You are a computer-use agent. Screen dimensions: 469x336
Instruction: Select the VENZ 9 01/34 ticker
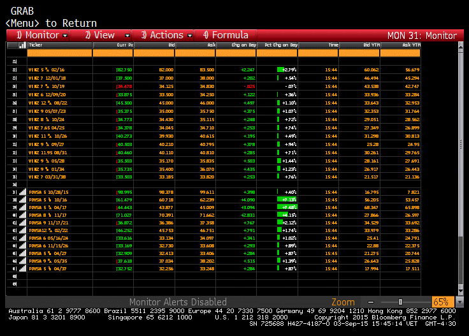tap(47, 170)
